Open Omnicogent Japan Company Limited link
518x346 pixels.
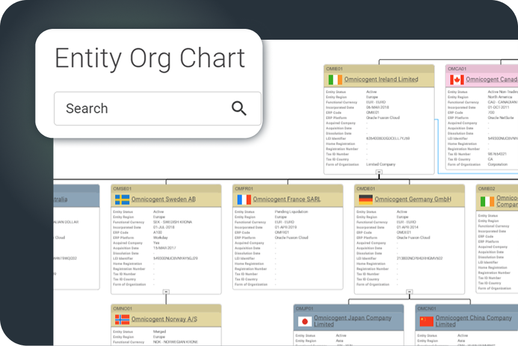353,321
